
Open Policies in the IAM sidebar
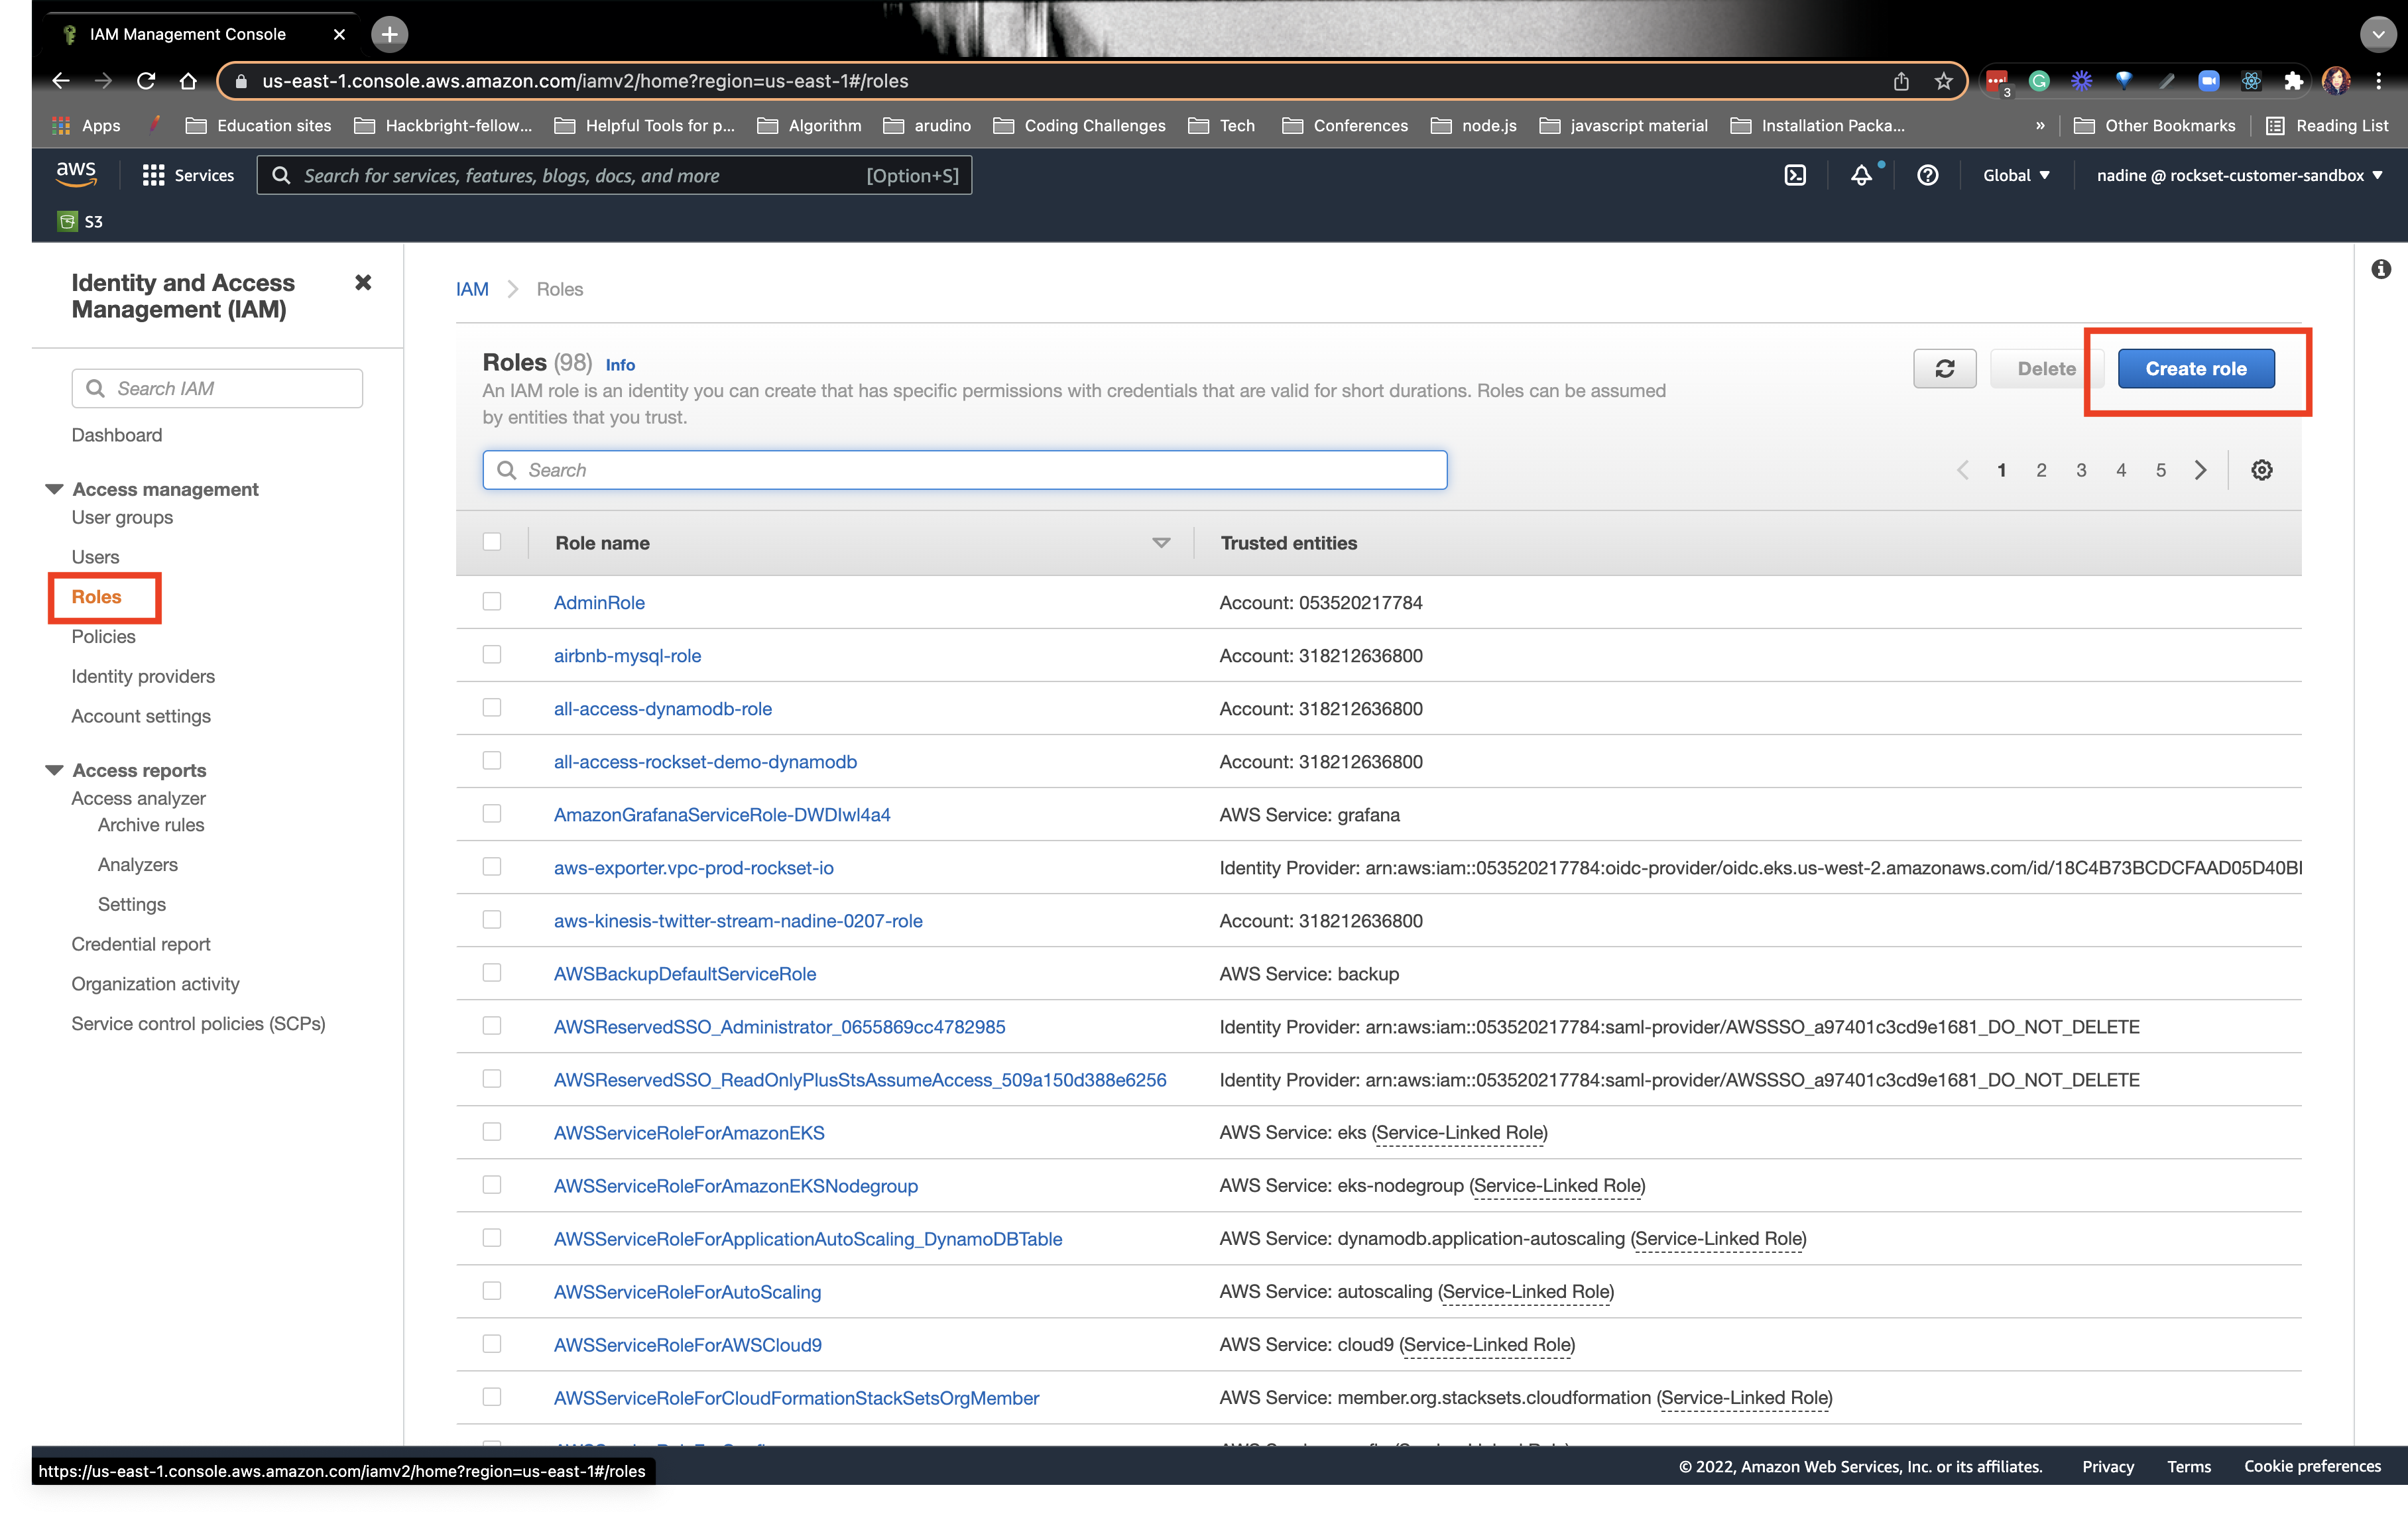point(103,637)
